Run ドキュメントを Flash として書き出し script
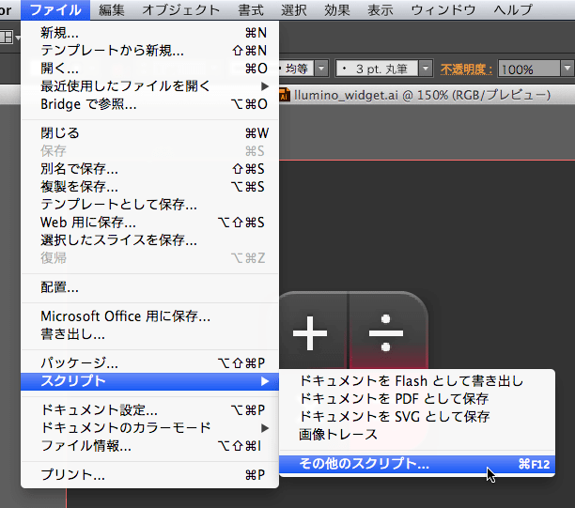The image size is (575, 508). coord(417,381)
